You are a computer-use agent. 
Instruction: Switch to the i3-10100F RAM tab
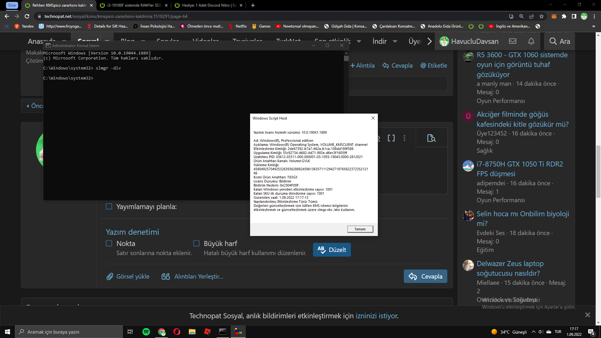point(134,5)
